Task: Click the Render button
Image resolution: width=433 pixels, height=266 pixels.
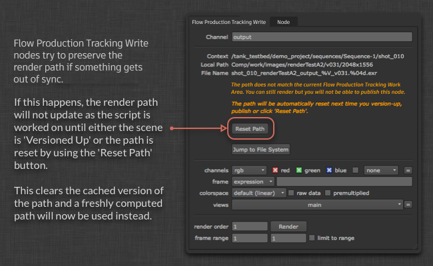Action: [x=288, y=227]
